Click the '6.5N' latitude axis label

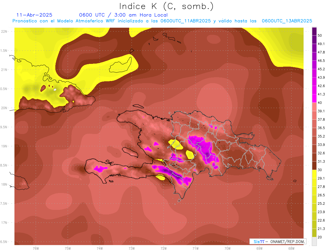[4, 242]
